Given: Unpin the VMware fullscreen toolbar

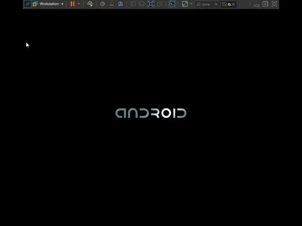Looking at the screenshot, I should click(28, 4).
